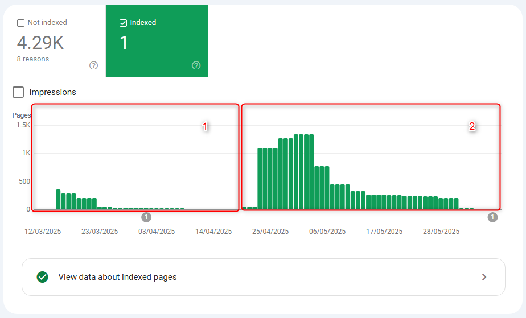Click the annotation marker at chart's right end
This screenshot has height=318, width=526.
point(492,217)
